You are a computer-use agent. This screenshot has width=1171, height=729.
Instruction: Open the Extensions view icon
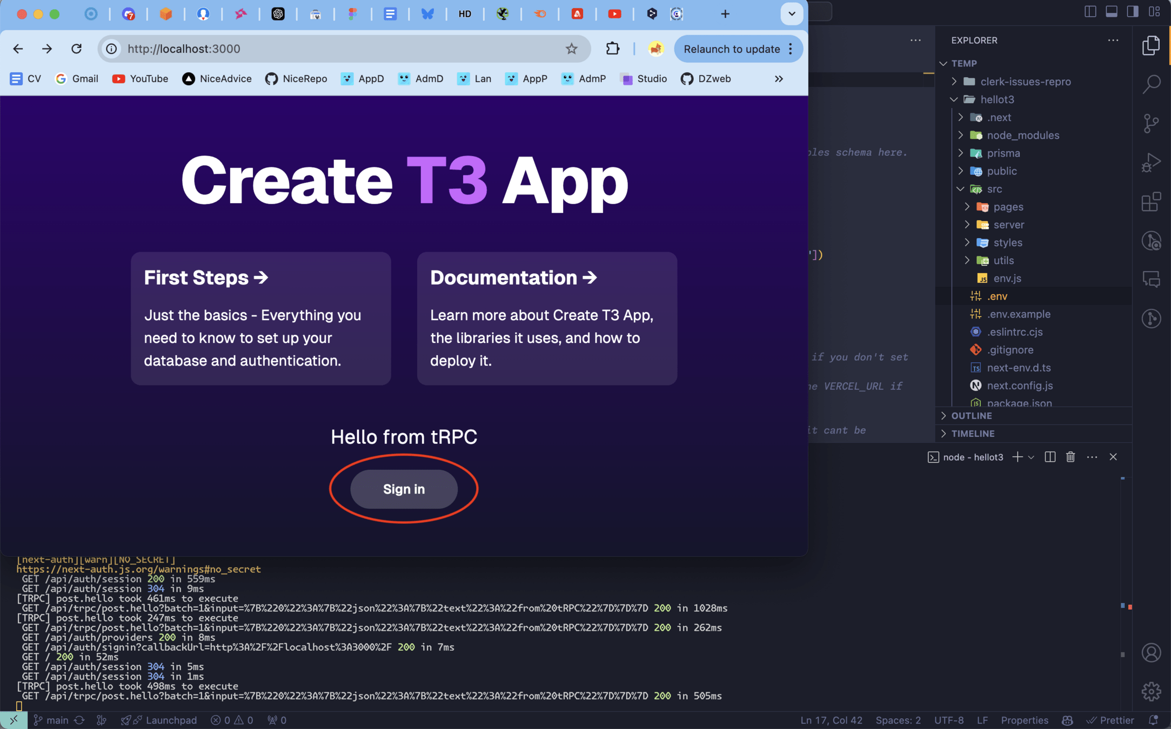click(1151, 202)
